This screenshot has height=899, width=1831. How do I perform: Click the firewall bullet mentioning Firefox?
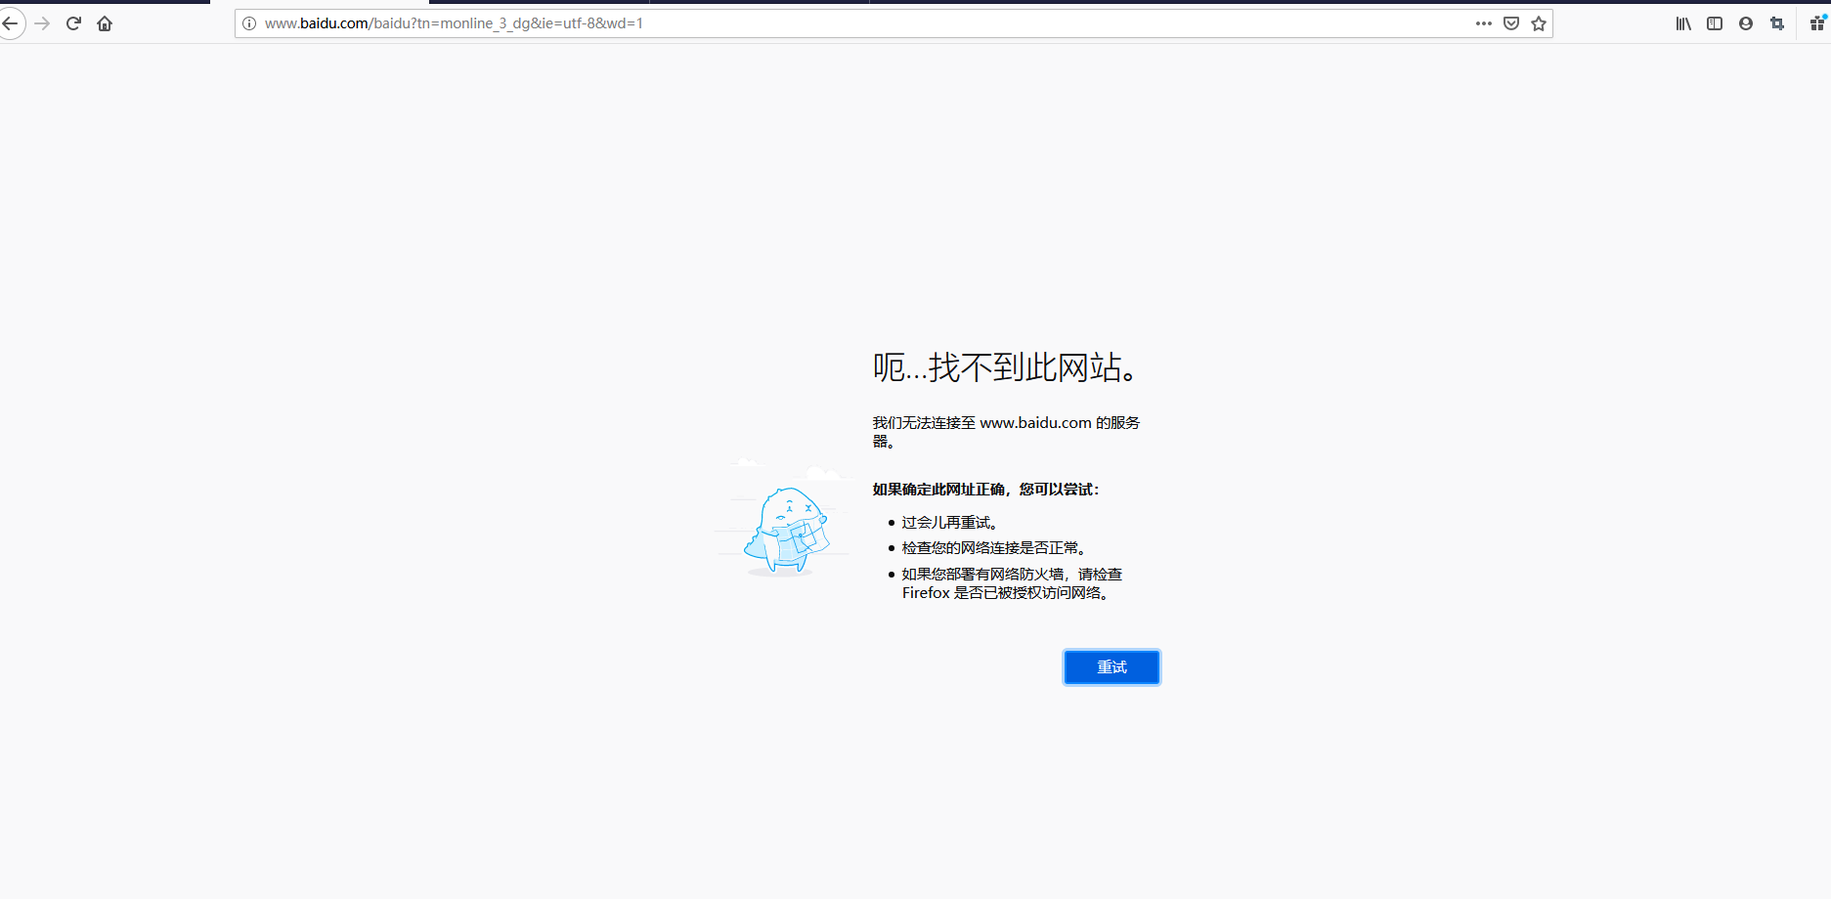click(x=1012, y=583)
